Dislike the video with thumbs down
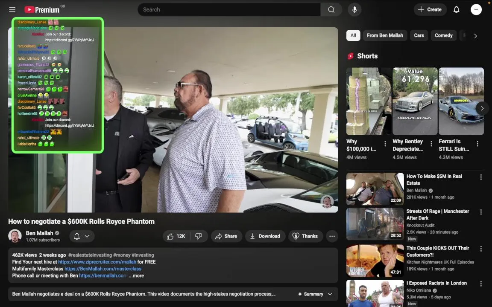 tap(199, 236)
